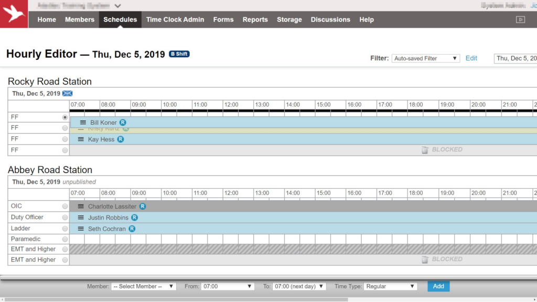Switch to the Time Clock Admin tab

(x=175, y=19)
